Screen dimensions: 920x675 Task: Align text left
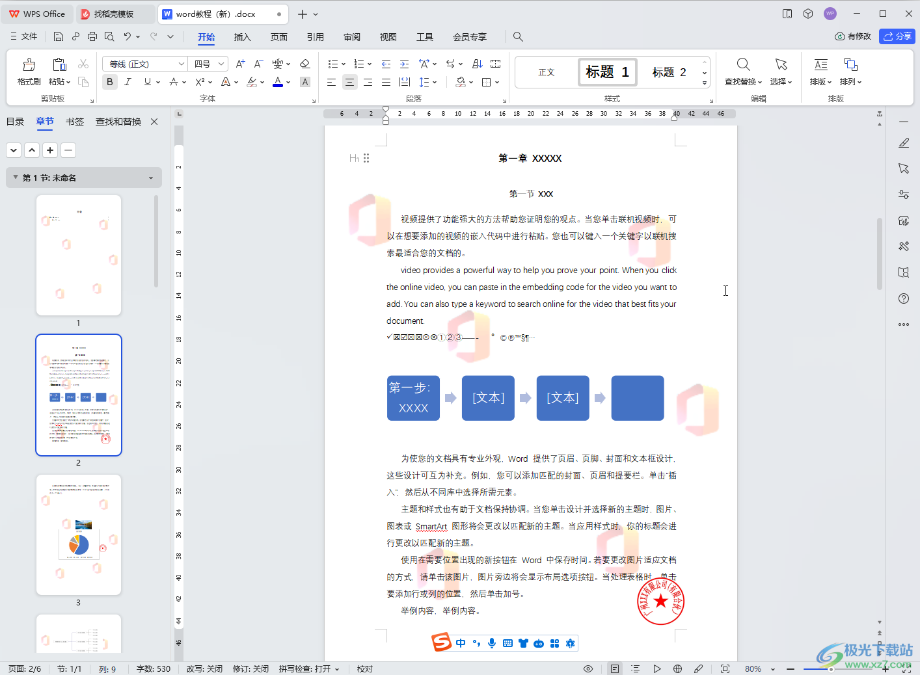[x=331, y=82]
